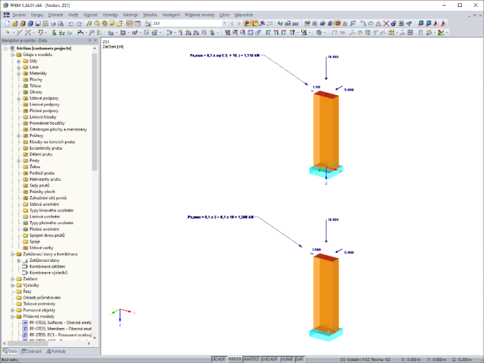484x363 pixels.
Task: Click the RF-STEEL Surfaces module icon
Action: (25, 323)
